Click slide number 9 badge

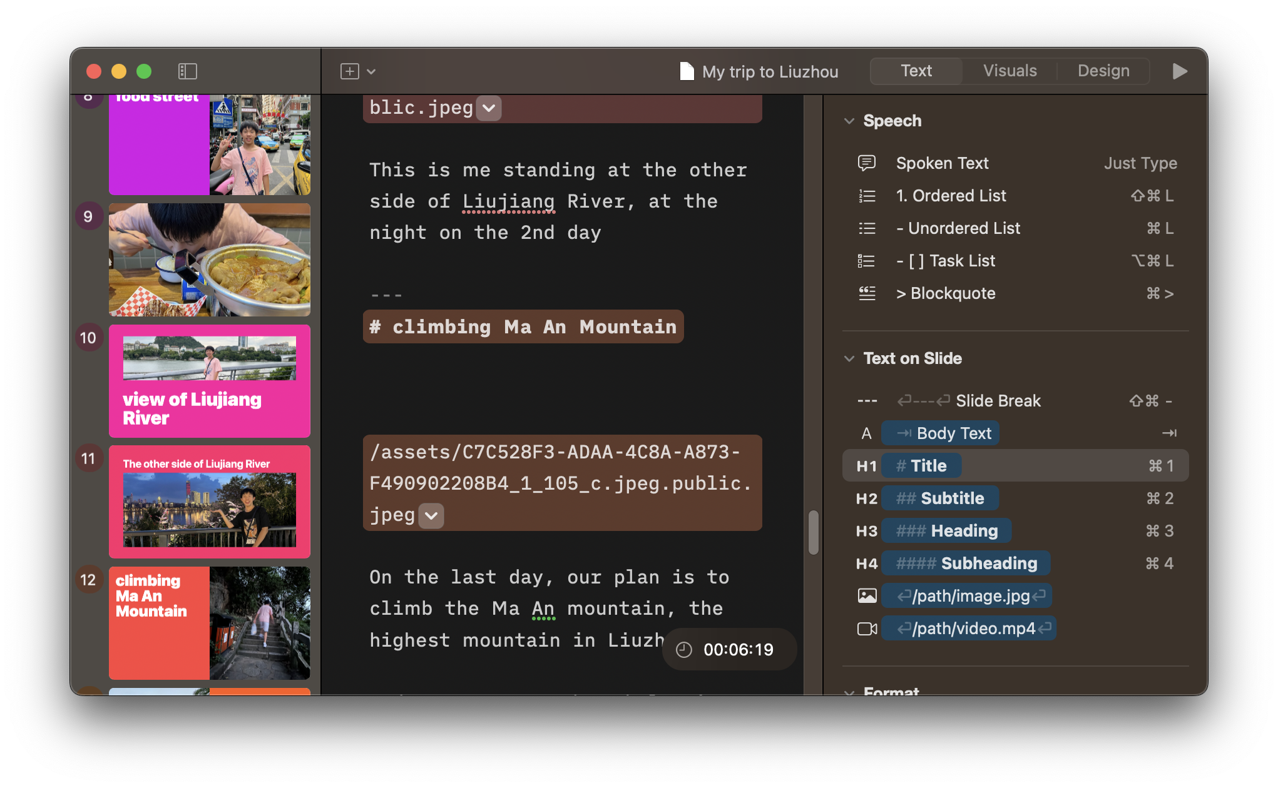[x=88, y=216]
